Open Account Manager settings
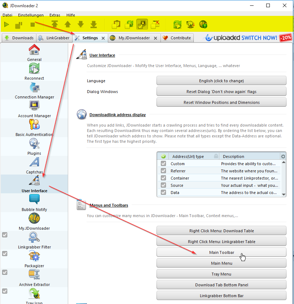 [34, 109]
